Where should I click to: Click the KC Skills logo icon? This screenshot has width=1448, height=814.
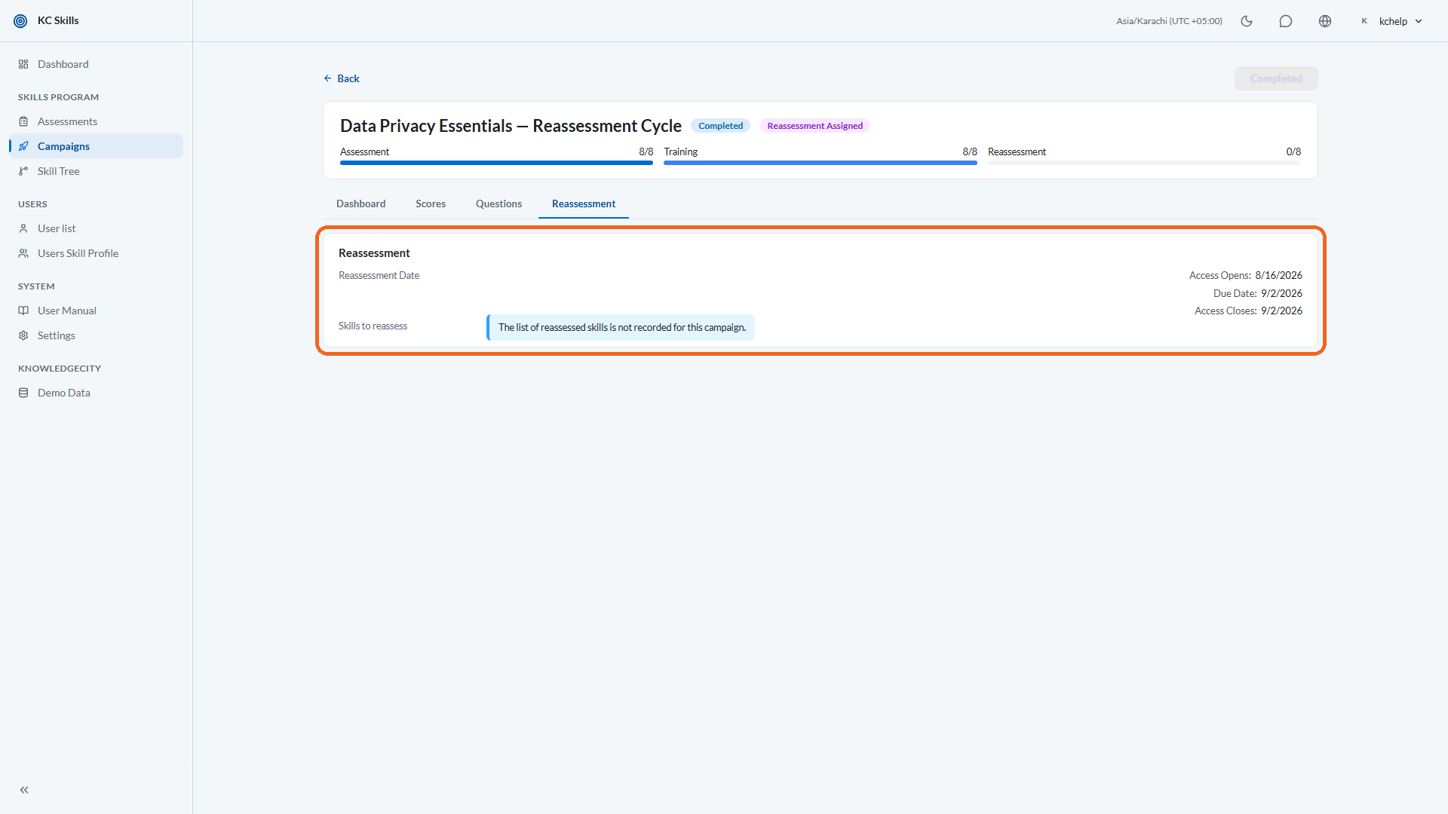[20, 21]
